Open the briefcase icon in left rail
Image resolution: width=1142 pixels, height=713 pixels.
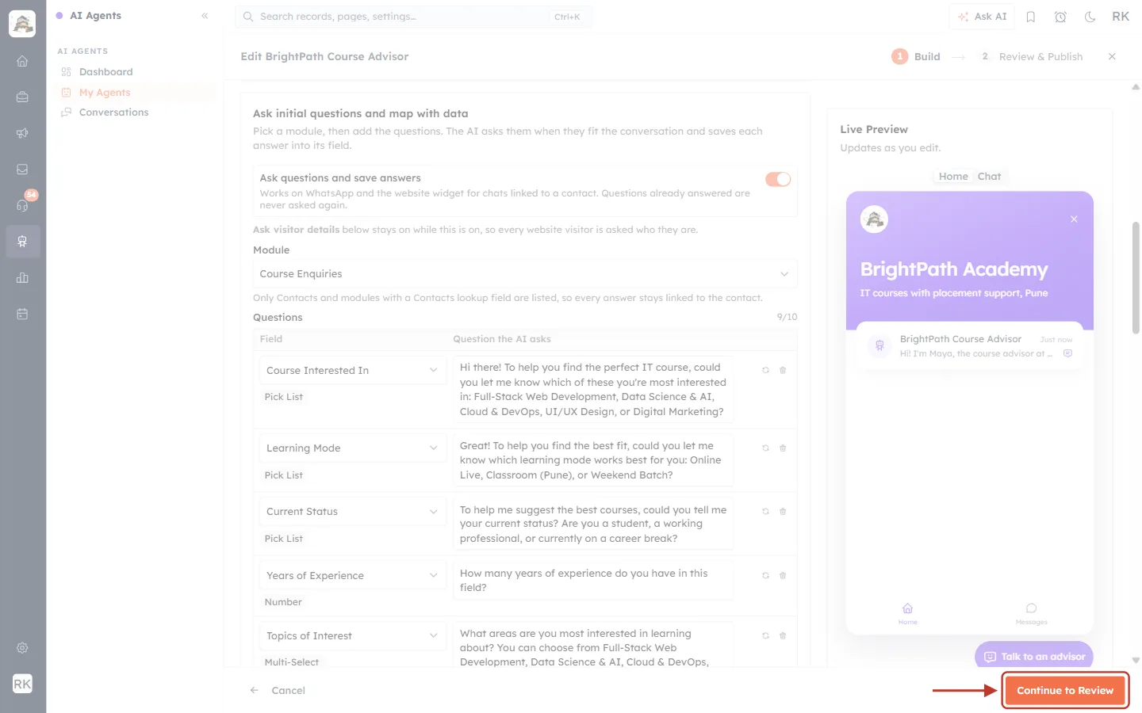22,97
